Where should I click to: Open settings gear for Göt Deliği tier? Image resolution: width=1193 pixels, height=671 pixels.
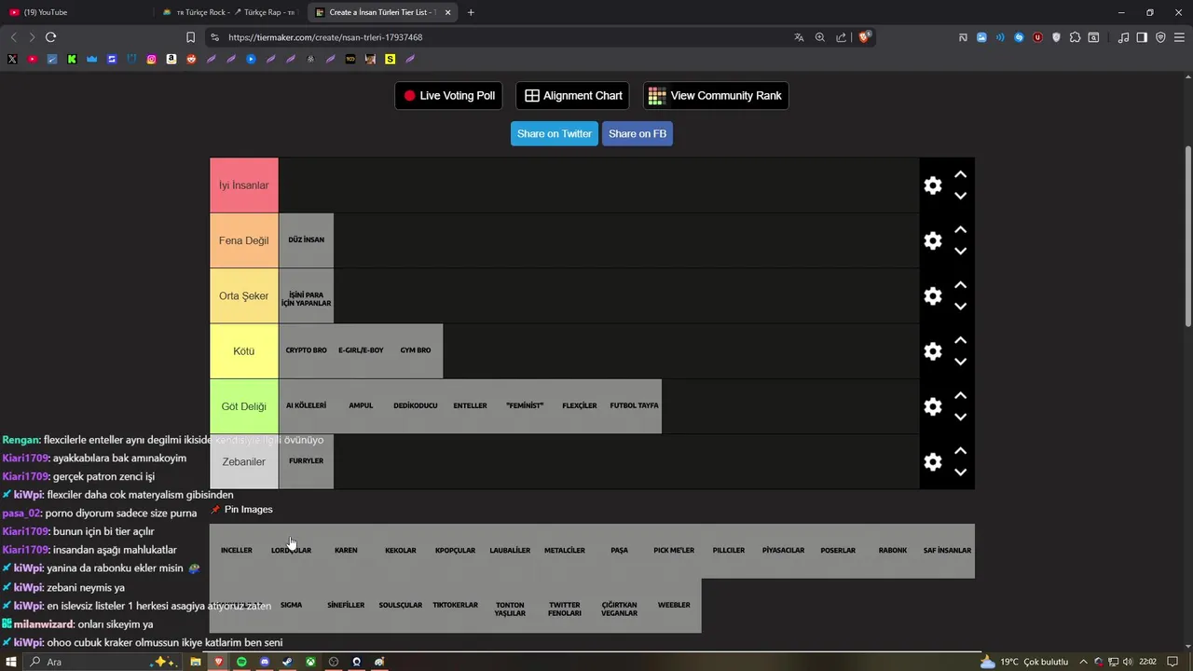pos(932,406)
